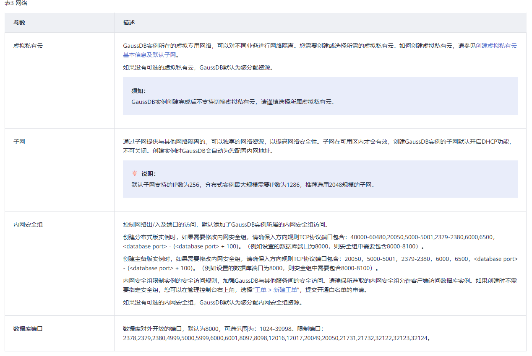Image resolution: width=532 pixels, height=356 pixels.
Task: Open the 创建虚拟私有云 link
Action: pos(496,46)
